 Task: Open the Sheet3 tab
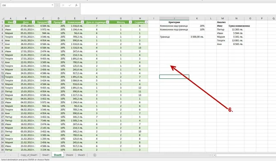81,155
